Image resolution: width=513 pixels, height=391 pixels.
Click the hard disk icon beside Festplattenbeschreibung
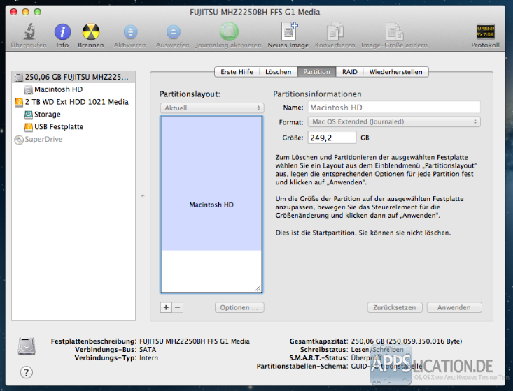27,346
